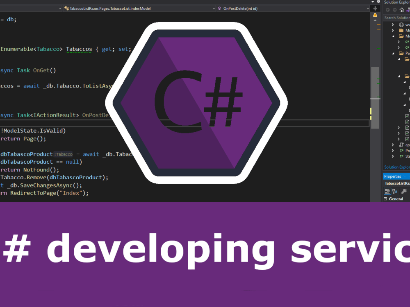Screen dimensions: 410x307
Task: Select the Pro… C# file icon
Action: (401, 150)
